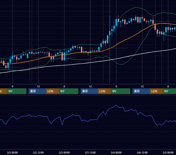Viewport: 176px width, 155px height.
Task: Click the NY session block spanning 2/4 00:00
Action: pyautogui.click(x=121, y=91)
